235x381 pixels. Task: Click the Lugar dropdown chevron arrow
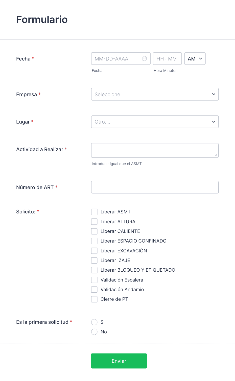[x=214, y=122]
